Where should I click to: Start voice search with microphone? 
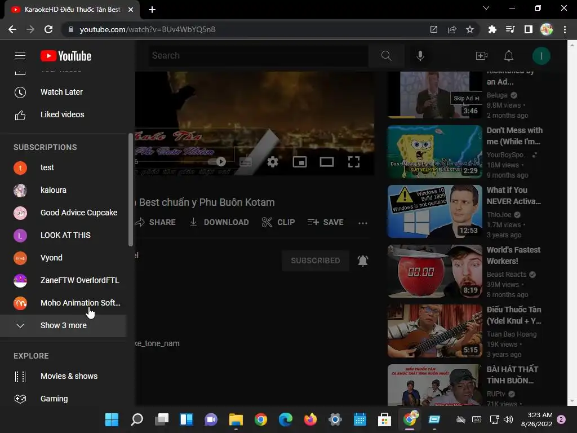420,56
